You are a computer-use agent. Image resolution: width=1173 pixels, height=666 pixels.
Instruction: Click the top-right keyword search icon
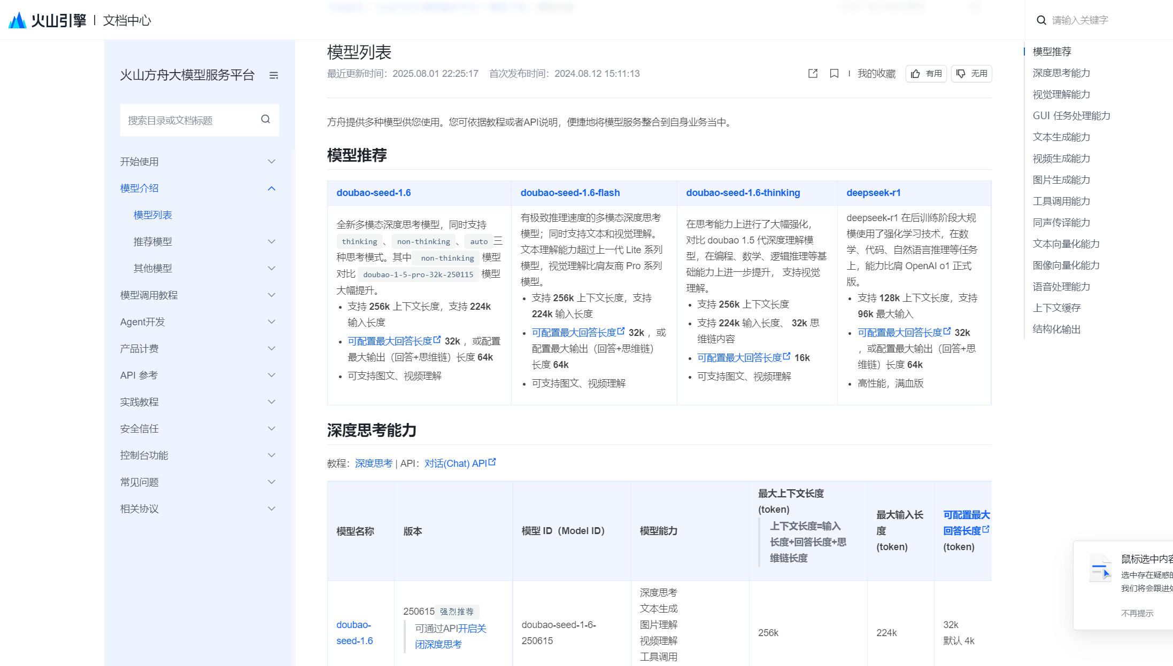pyautogui.click(x=1041, y=20)
